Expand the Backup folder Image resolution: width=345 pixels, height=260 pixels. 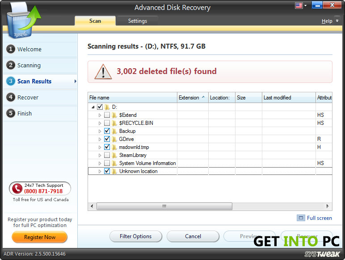tap(100, 131)
